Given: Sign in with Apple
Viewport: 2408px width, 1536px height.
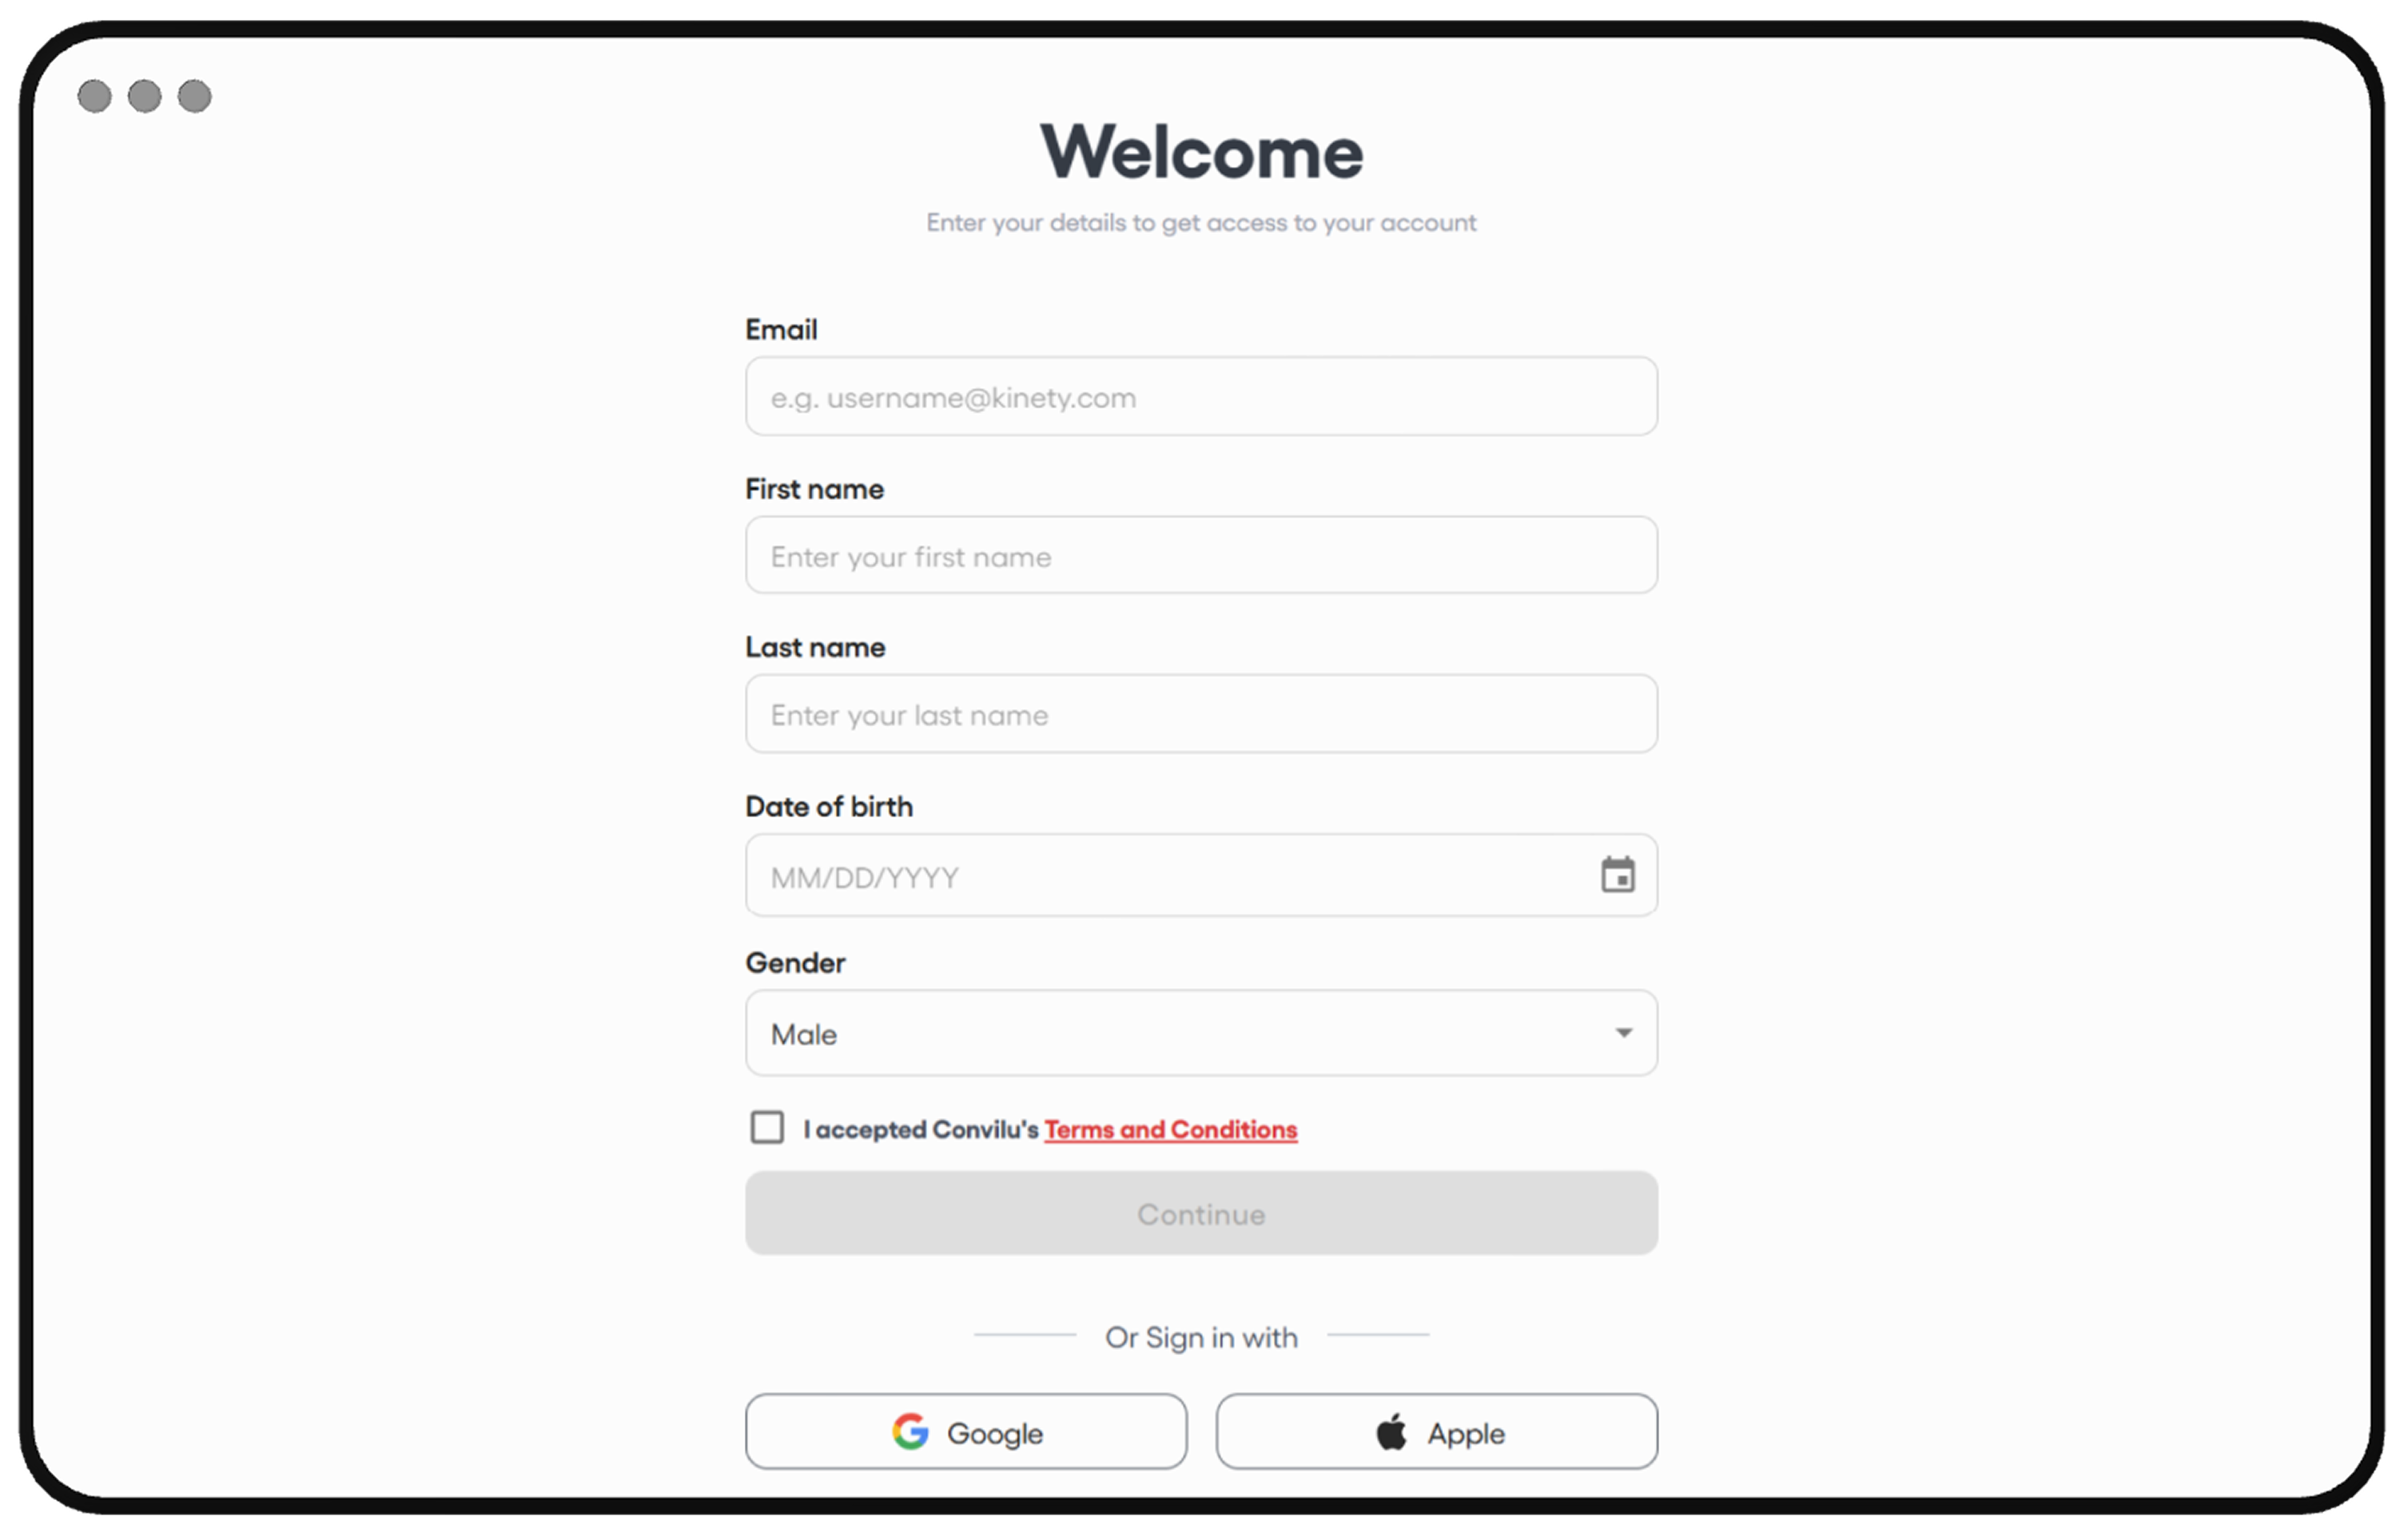Looking at the screenshot, I should tap(1436, 1432).
